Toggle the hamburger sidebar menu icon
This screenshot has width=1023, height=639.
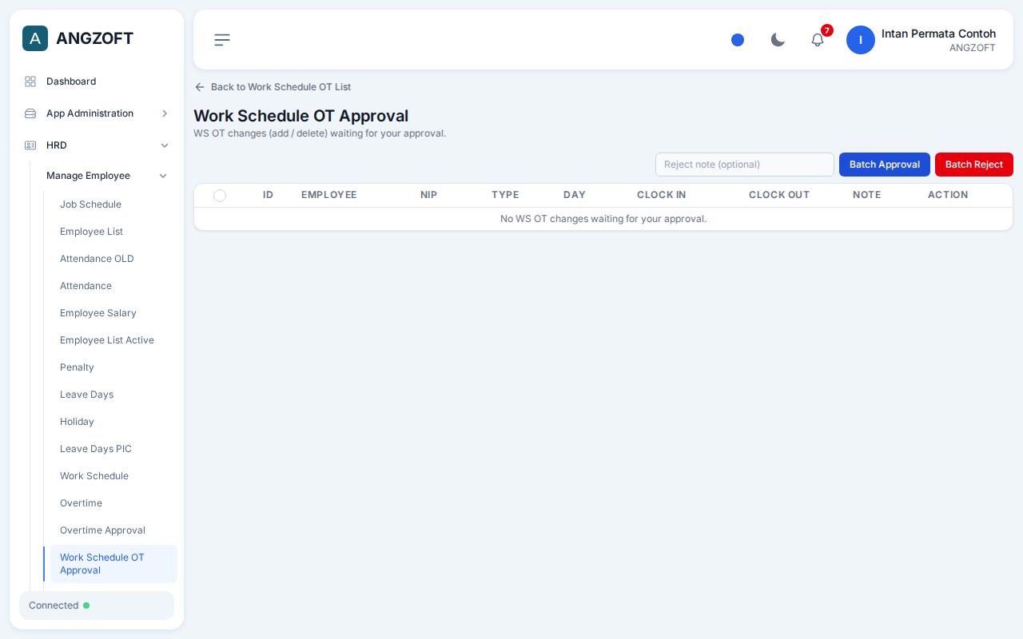222,40
